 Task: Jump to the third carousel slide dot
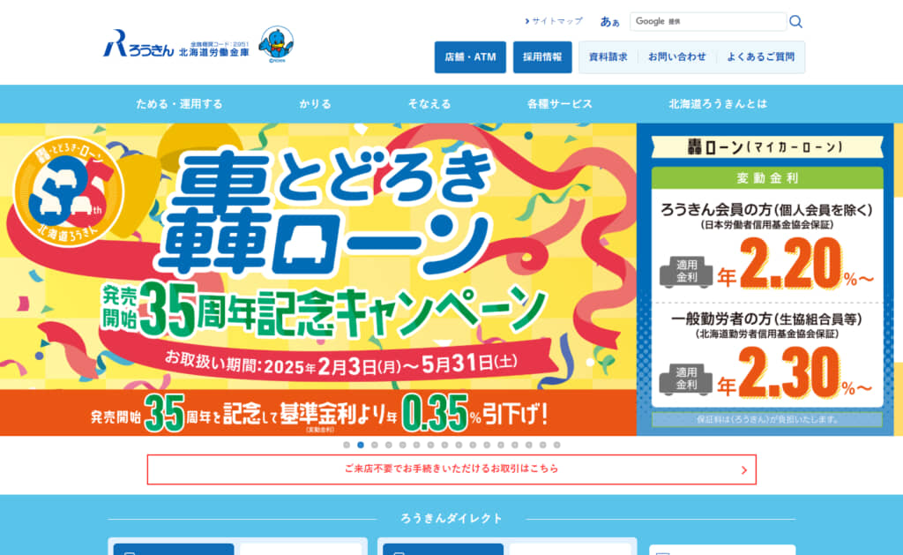(374, 445)
